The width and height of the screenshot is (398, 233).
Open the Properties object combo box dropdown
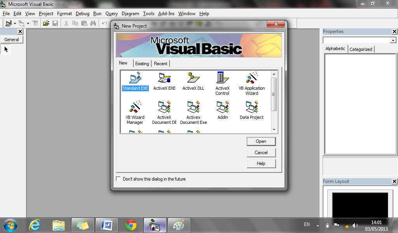pos(393,40)
